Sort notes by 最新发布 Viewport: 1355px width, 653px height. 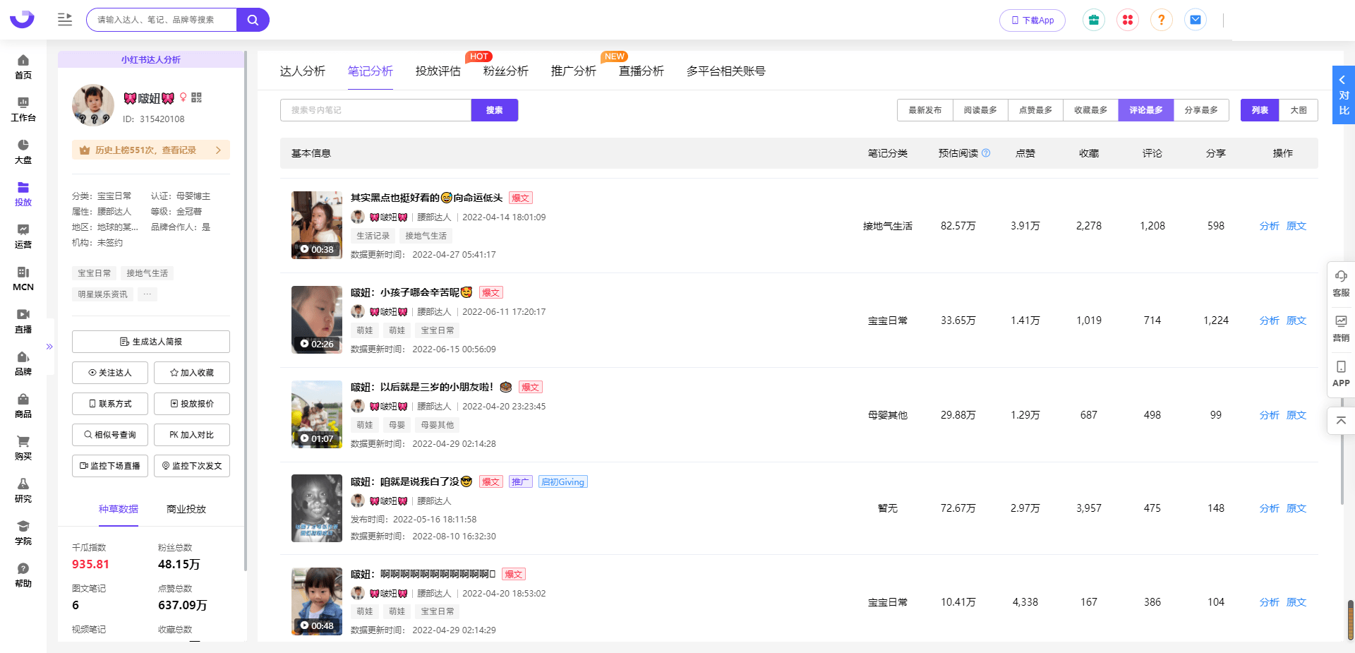click(925, 110)
